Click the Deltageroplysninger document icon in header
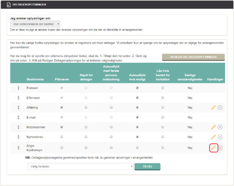Image resolution: width=234 pixels, height=186 pixels. (x=9, y=4)
